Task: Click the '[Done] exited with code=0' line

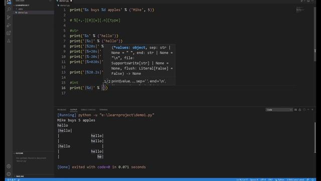Action: pos(101,167)
